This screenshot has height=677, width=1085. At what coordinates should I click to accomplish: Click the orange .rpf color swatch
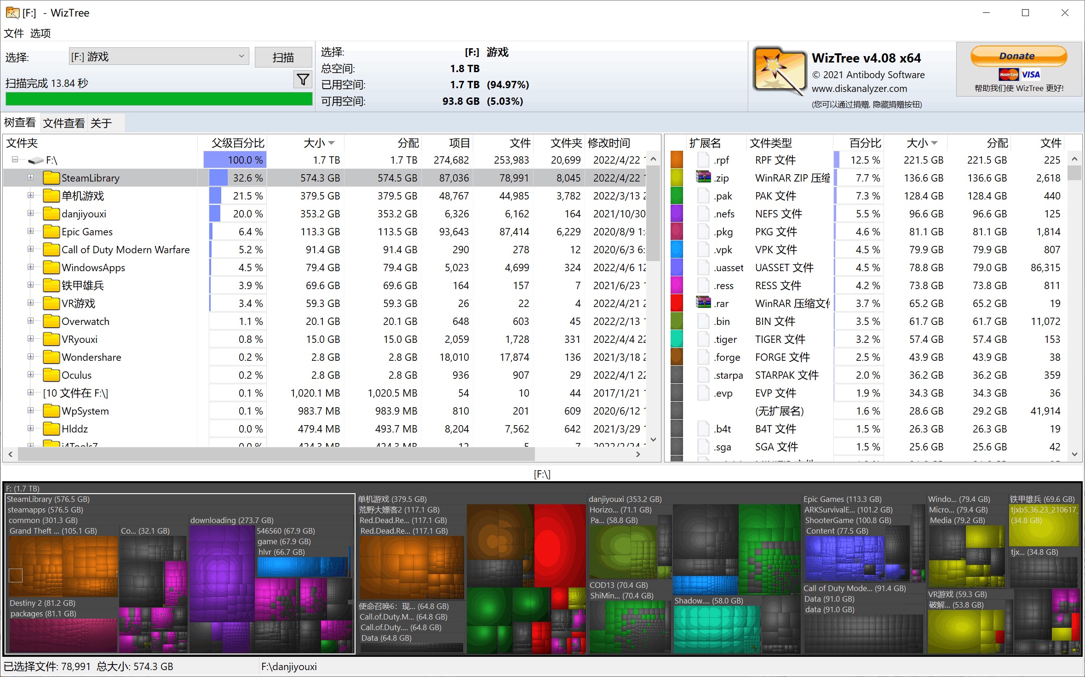click(x=677, y=160)
